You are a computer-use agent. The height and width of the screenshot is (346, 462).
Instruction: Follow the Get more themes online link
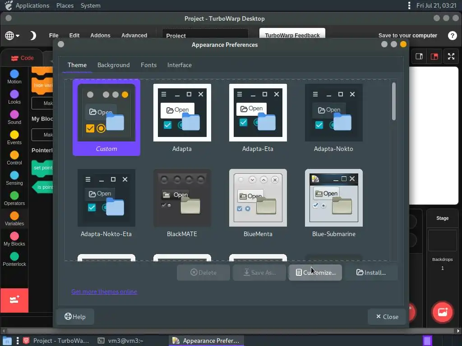(104, 291)
